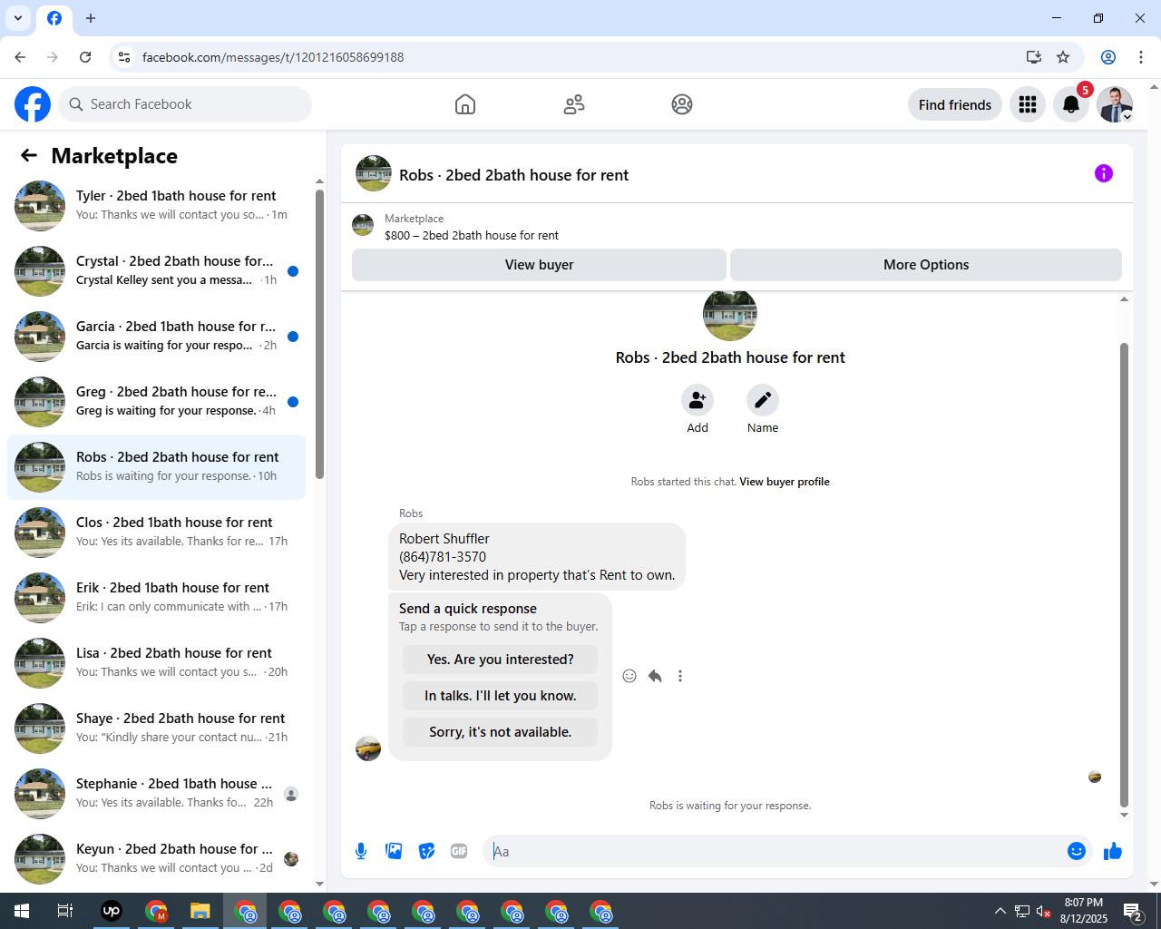Open Facebook home feed icon
The width and height of the screenshot is (1161, 929).
[465, 104]
